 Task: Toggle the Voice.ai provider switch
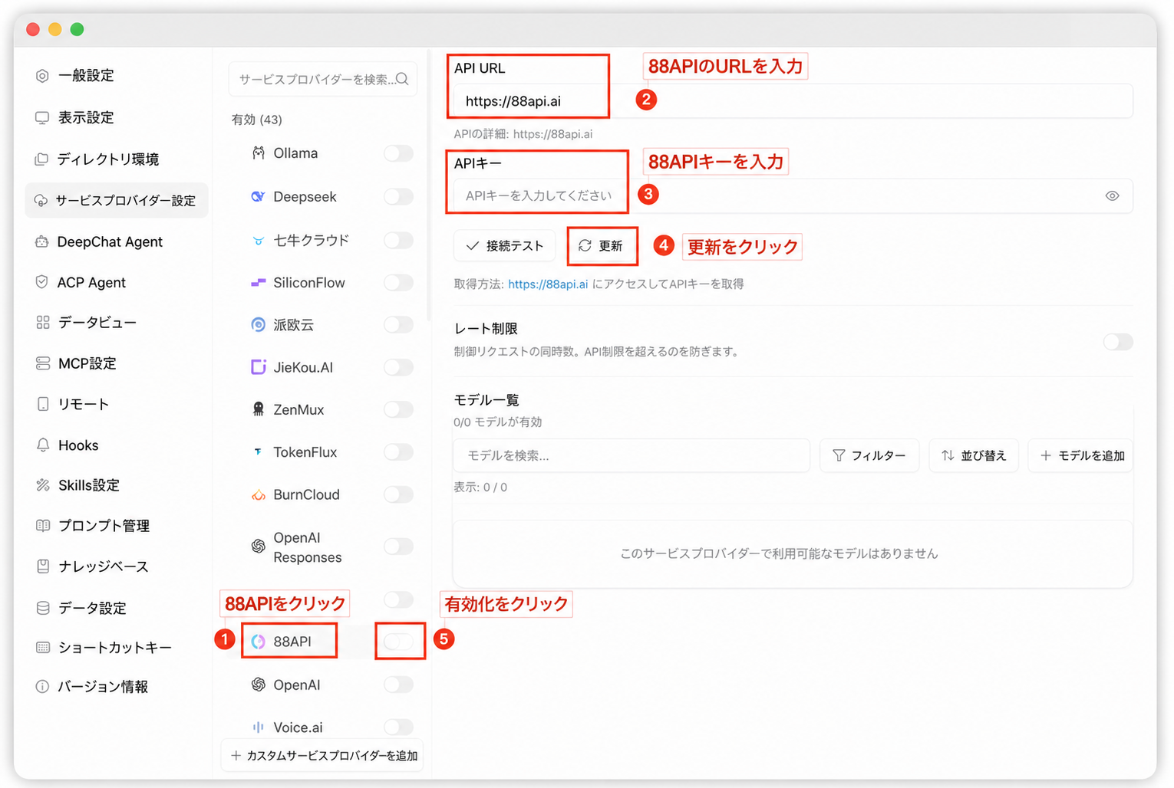click(x=399, y=727)
